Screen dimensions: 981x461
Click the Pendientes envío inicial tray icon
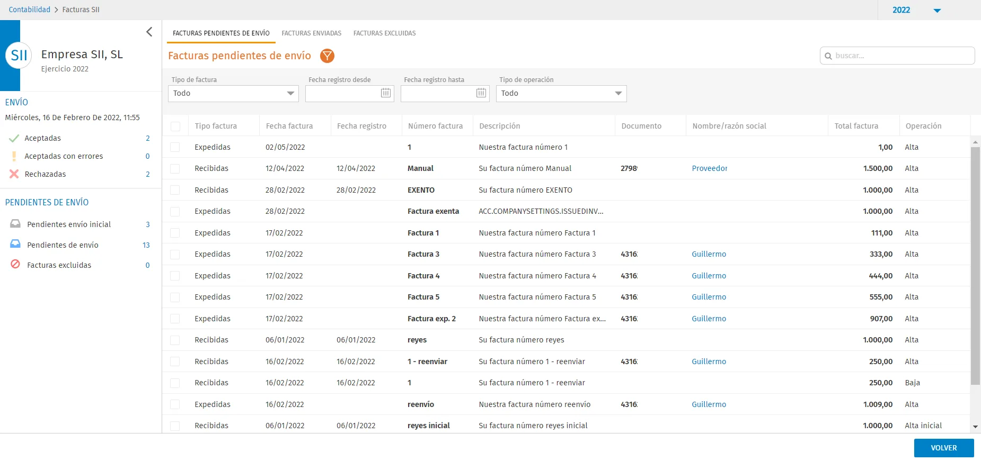16,224
